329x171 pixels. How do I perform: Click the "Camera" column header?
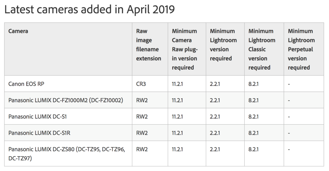click(x=18, y=31)
